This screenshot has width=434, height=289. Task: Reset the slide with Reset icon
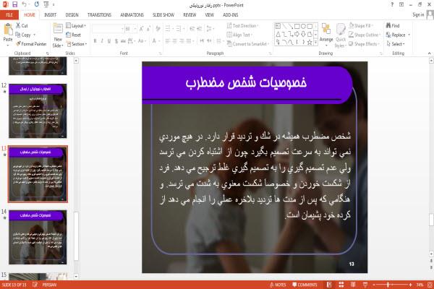69,35
